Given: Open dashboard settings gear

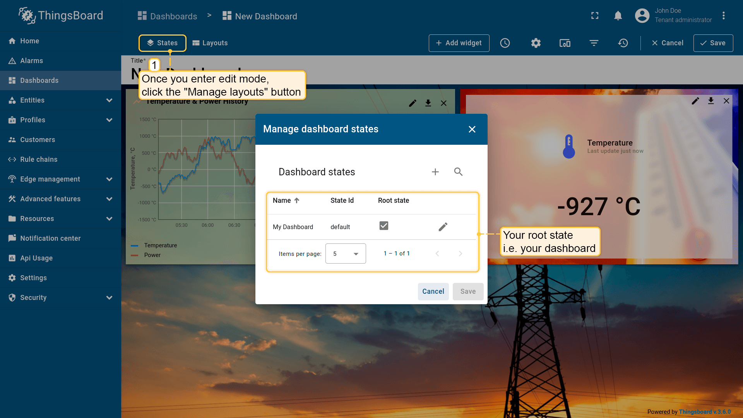Looking at the screenshot, I should (536, 43).
